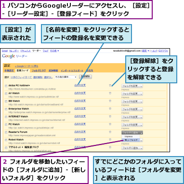184x184 pixels.
Task: Click 名前を変更 for Robot Watch
Action: tap(80, 139)
